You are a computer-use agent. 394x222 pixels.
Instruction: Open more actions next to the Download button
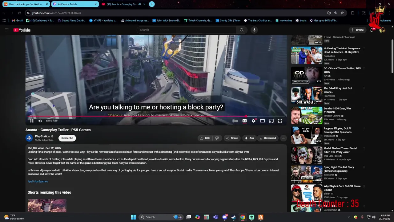(283, 138)
